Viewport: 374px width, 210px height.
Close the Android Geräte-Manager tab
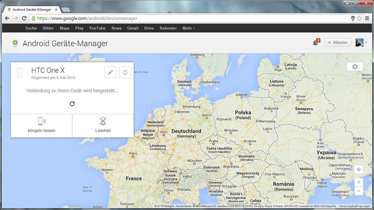(56, 10)
